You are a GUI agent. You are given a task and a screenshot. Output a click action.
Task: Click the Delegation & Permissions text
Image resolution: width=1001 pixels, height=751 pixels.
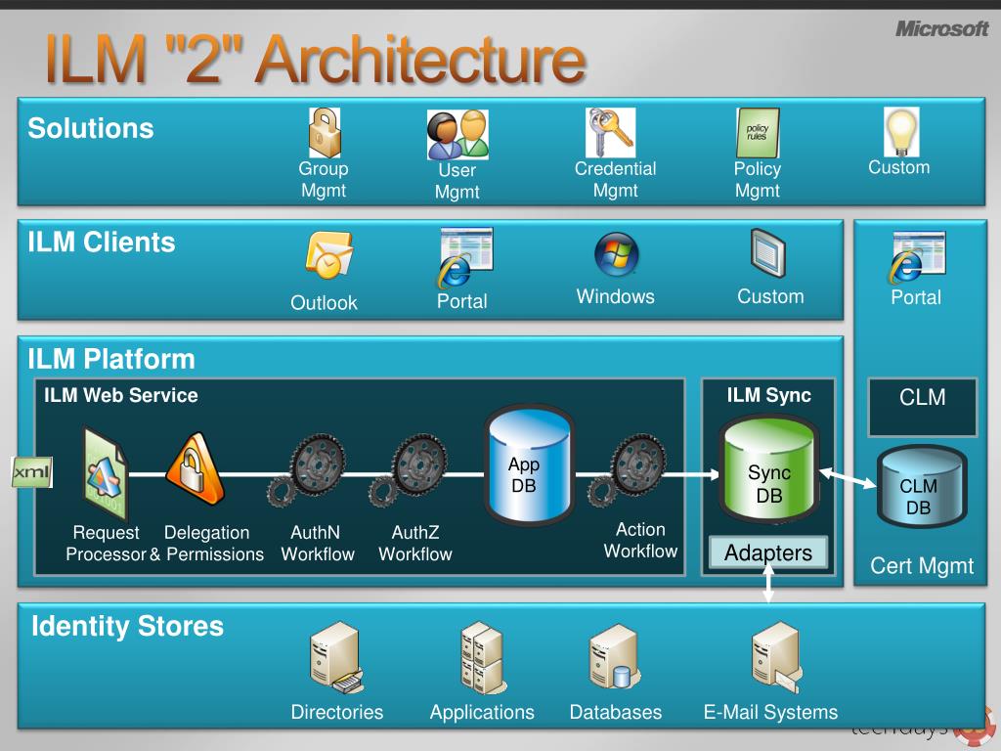(207, 544)
